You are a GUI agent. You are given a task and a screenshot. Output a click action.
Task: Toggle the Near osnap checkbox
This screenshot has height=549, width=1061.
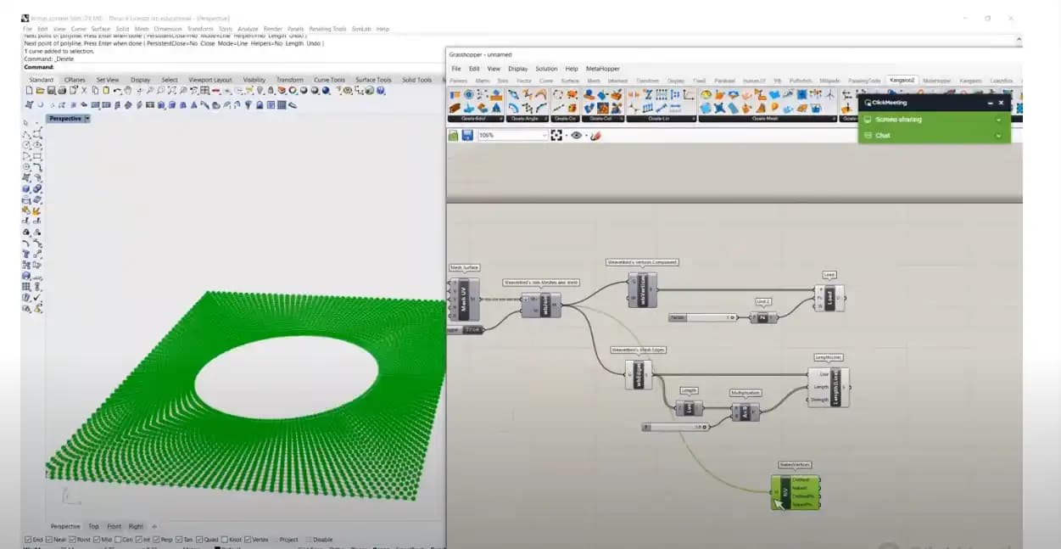[x=50, y=540]
